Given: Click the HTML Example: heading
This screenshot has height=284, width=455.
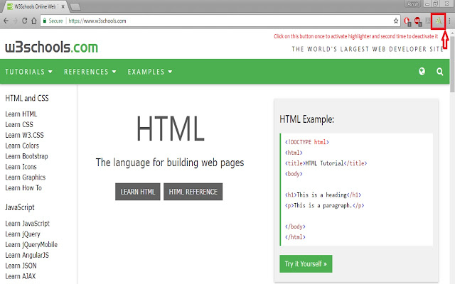Looking at the screenshot, I should tap(306, 119).
